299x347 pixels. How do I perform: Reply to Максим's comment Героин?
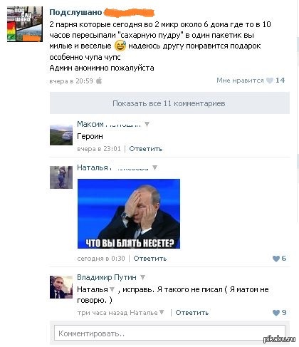(146, 149)
